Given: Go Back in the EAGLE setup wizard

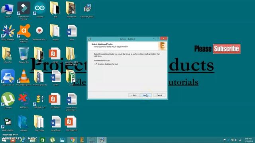Looking at the screenshot, I should [134, 95].
